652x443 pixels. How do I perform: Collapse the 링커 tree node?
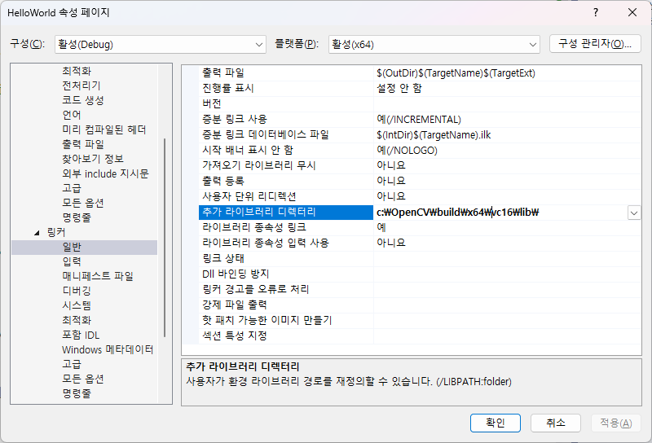(37, 233)
